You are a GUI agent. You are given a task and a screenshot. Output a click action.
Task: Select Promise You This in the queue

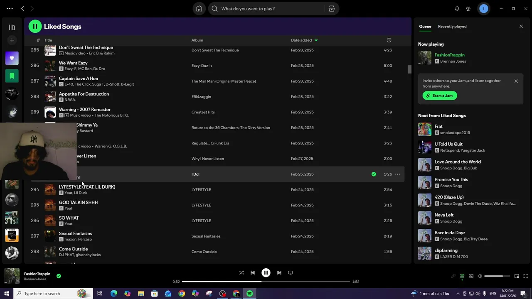[451, 180]
